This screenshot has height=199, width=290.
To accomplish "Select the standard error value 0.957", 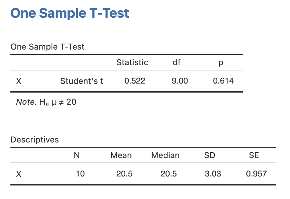I will point(256,174).
